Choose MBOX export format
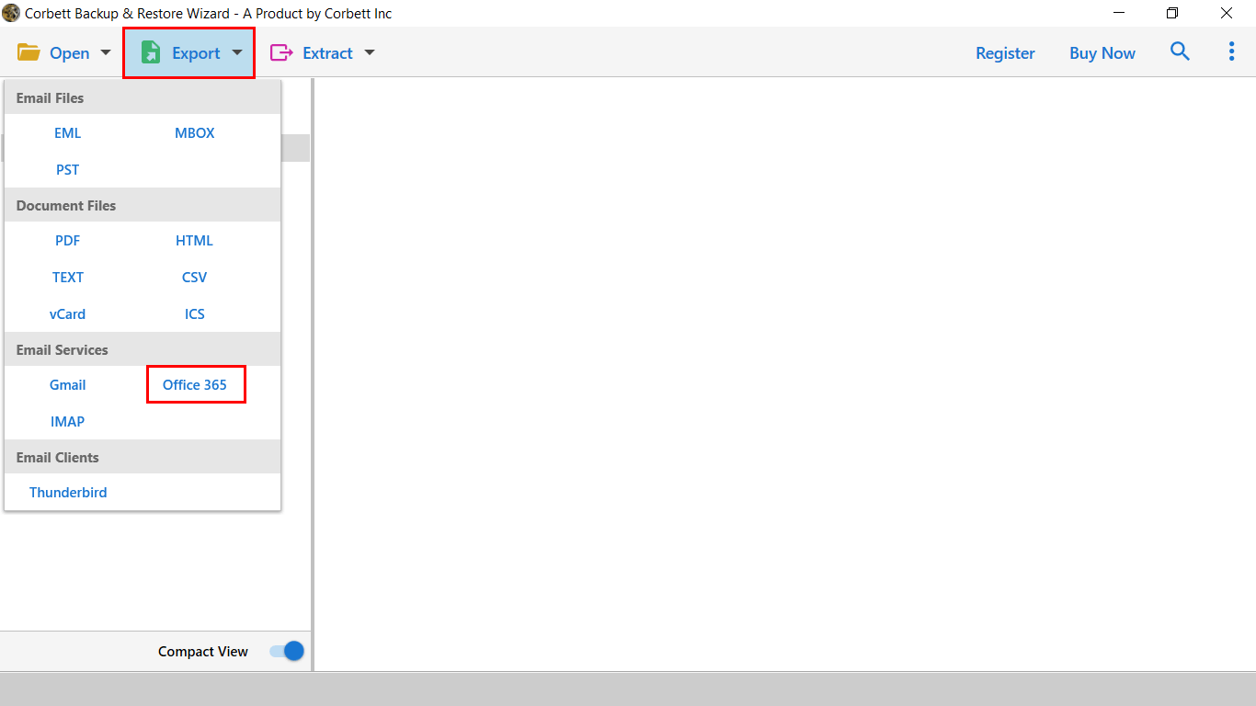The width and height of the screenshot is (1256, 706). [195, 132]
